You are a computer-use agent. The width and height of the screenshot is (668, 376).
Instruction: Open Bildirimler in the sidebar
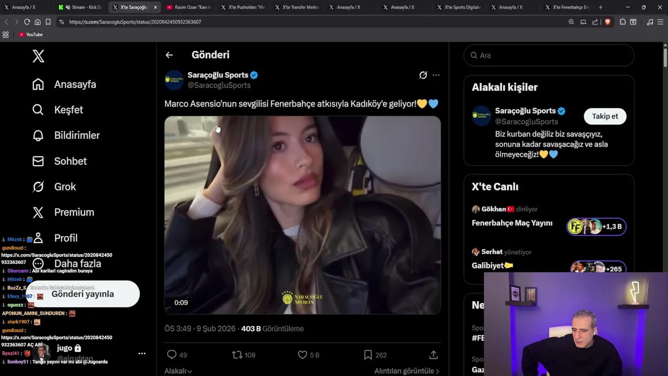66,135
